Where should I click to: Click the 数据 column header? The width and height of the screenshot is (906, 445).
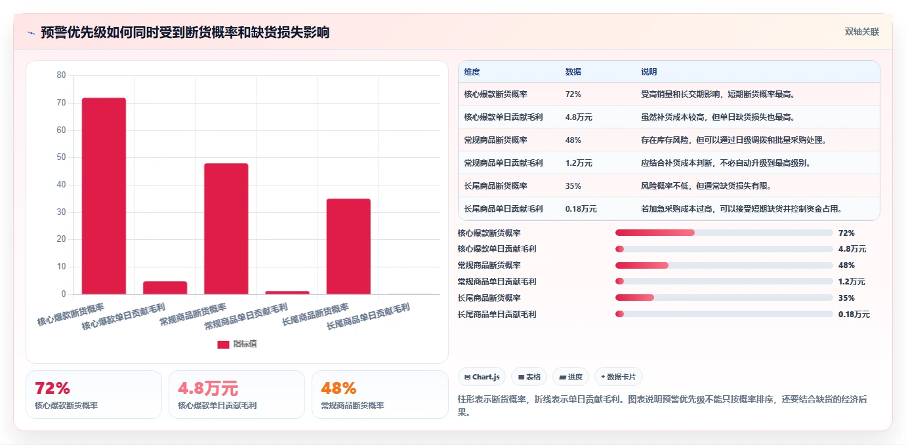(x=573, y=72)
